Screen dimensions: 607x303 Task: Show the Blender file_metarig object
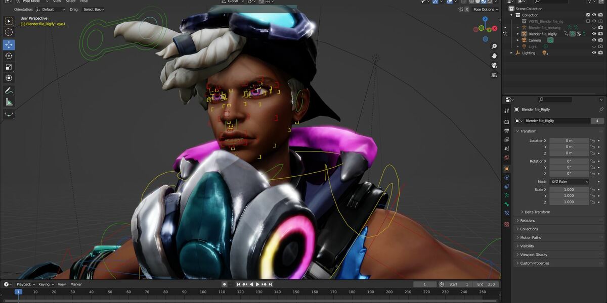click(x=594, y=28)
